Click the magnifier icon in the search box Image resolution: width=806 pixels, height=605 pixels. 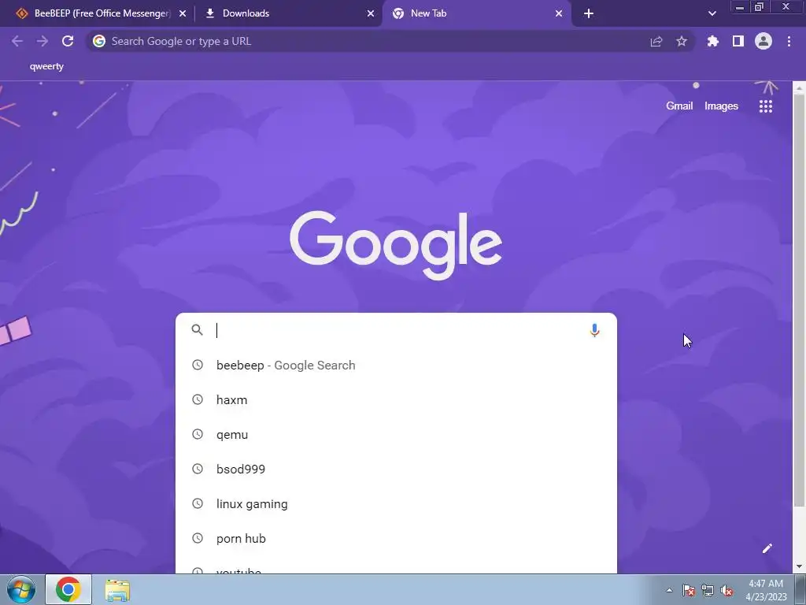(197, 330)
